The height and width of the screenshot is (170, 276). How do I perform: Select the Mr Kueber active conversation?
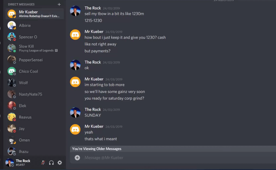click(34, 14)
